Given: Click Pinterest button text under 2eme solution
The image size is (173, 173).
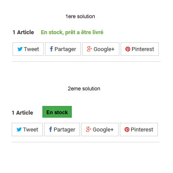Looking at the screenshot, I should coord(142,130).
